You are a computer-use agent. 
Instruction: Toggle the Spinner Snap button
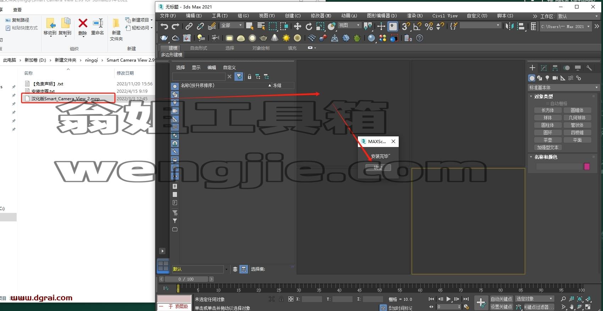pyautogui.click(x=440, y=26)
